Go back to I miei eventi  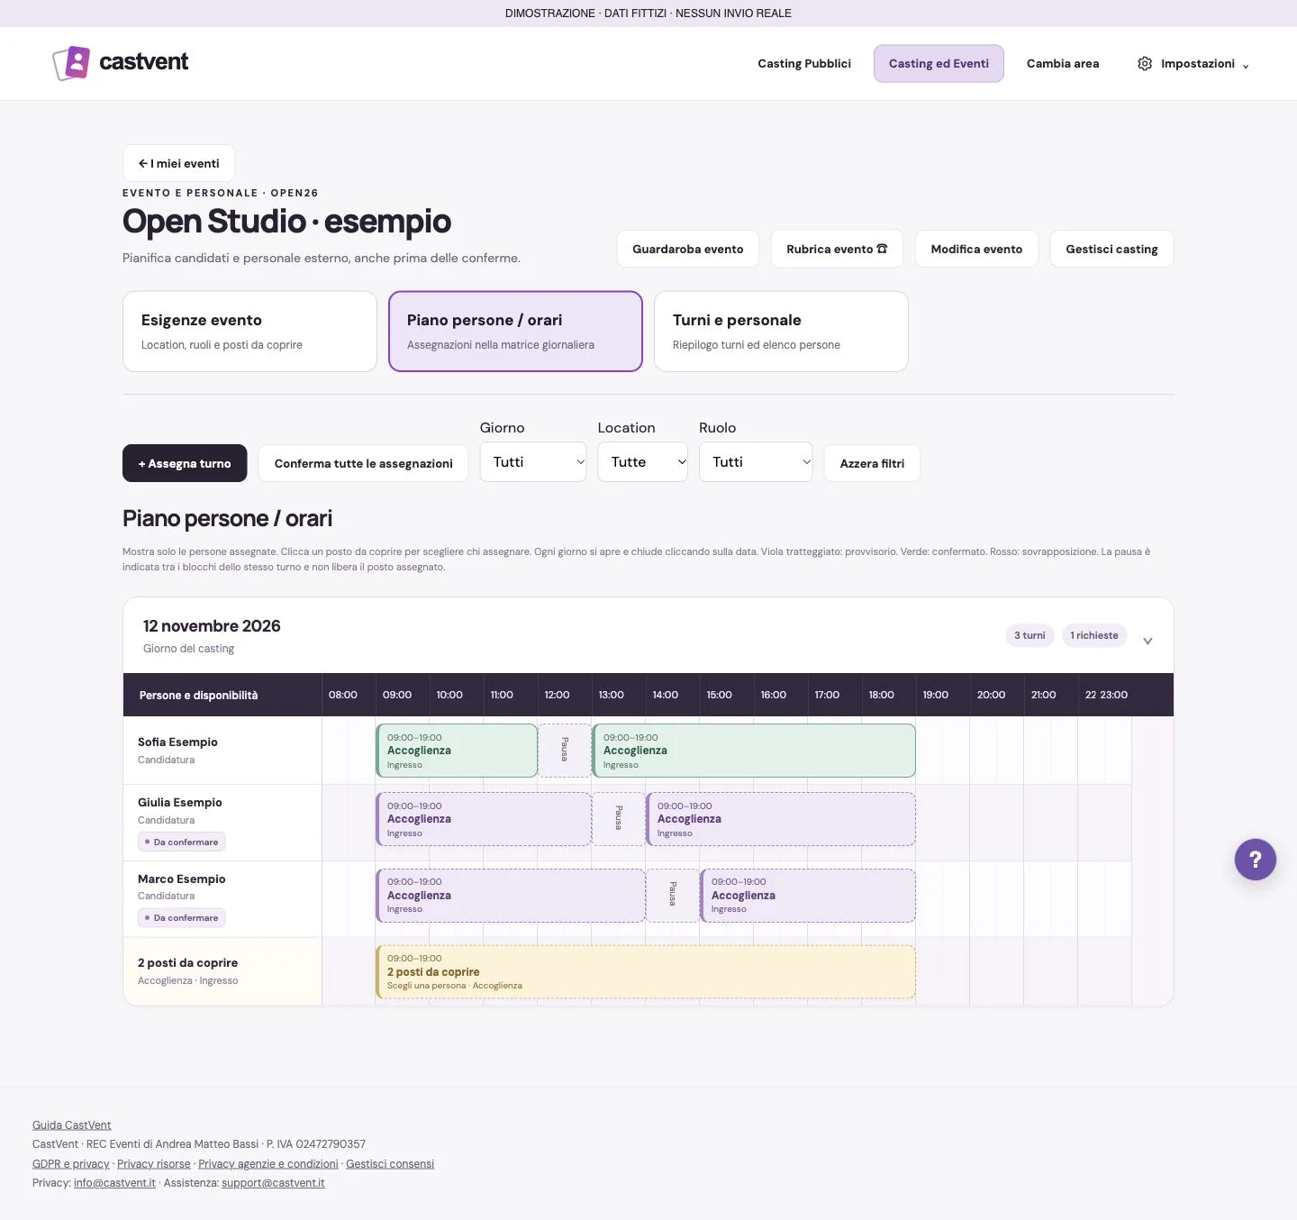pos(178,163)
